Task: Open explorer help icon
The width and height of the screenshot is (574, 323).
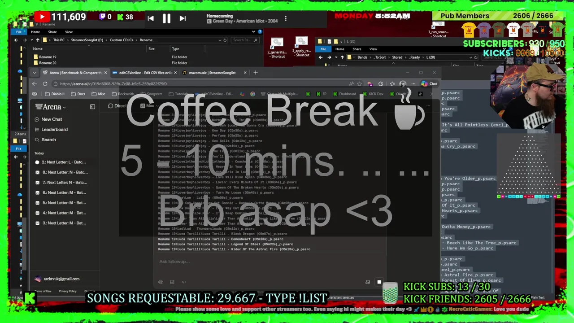Action: pos(260,32)
